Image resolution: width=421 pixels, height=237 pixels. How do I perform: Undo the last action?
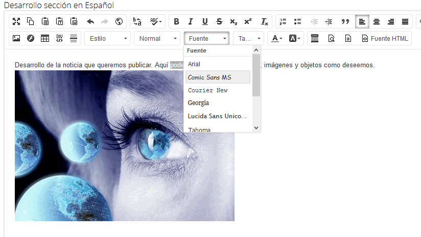(90, 21)
